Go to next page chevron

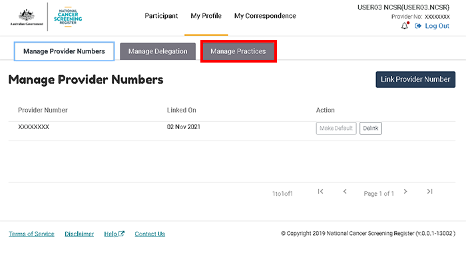405,192
